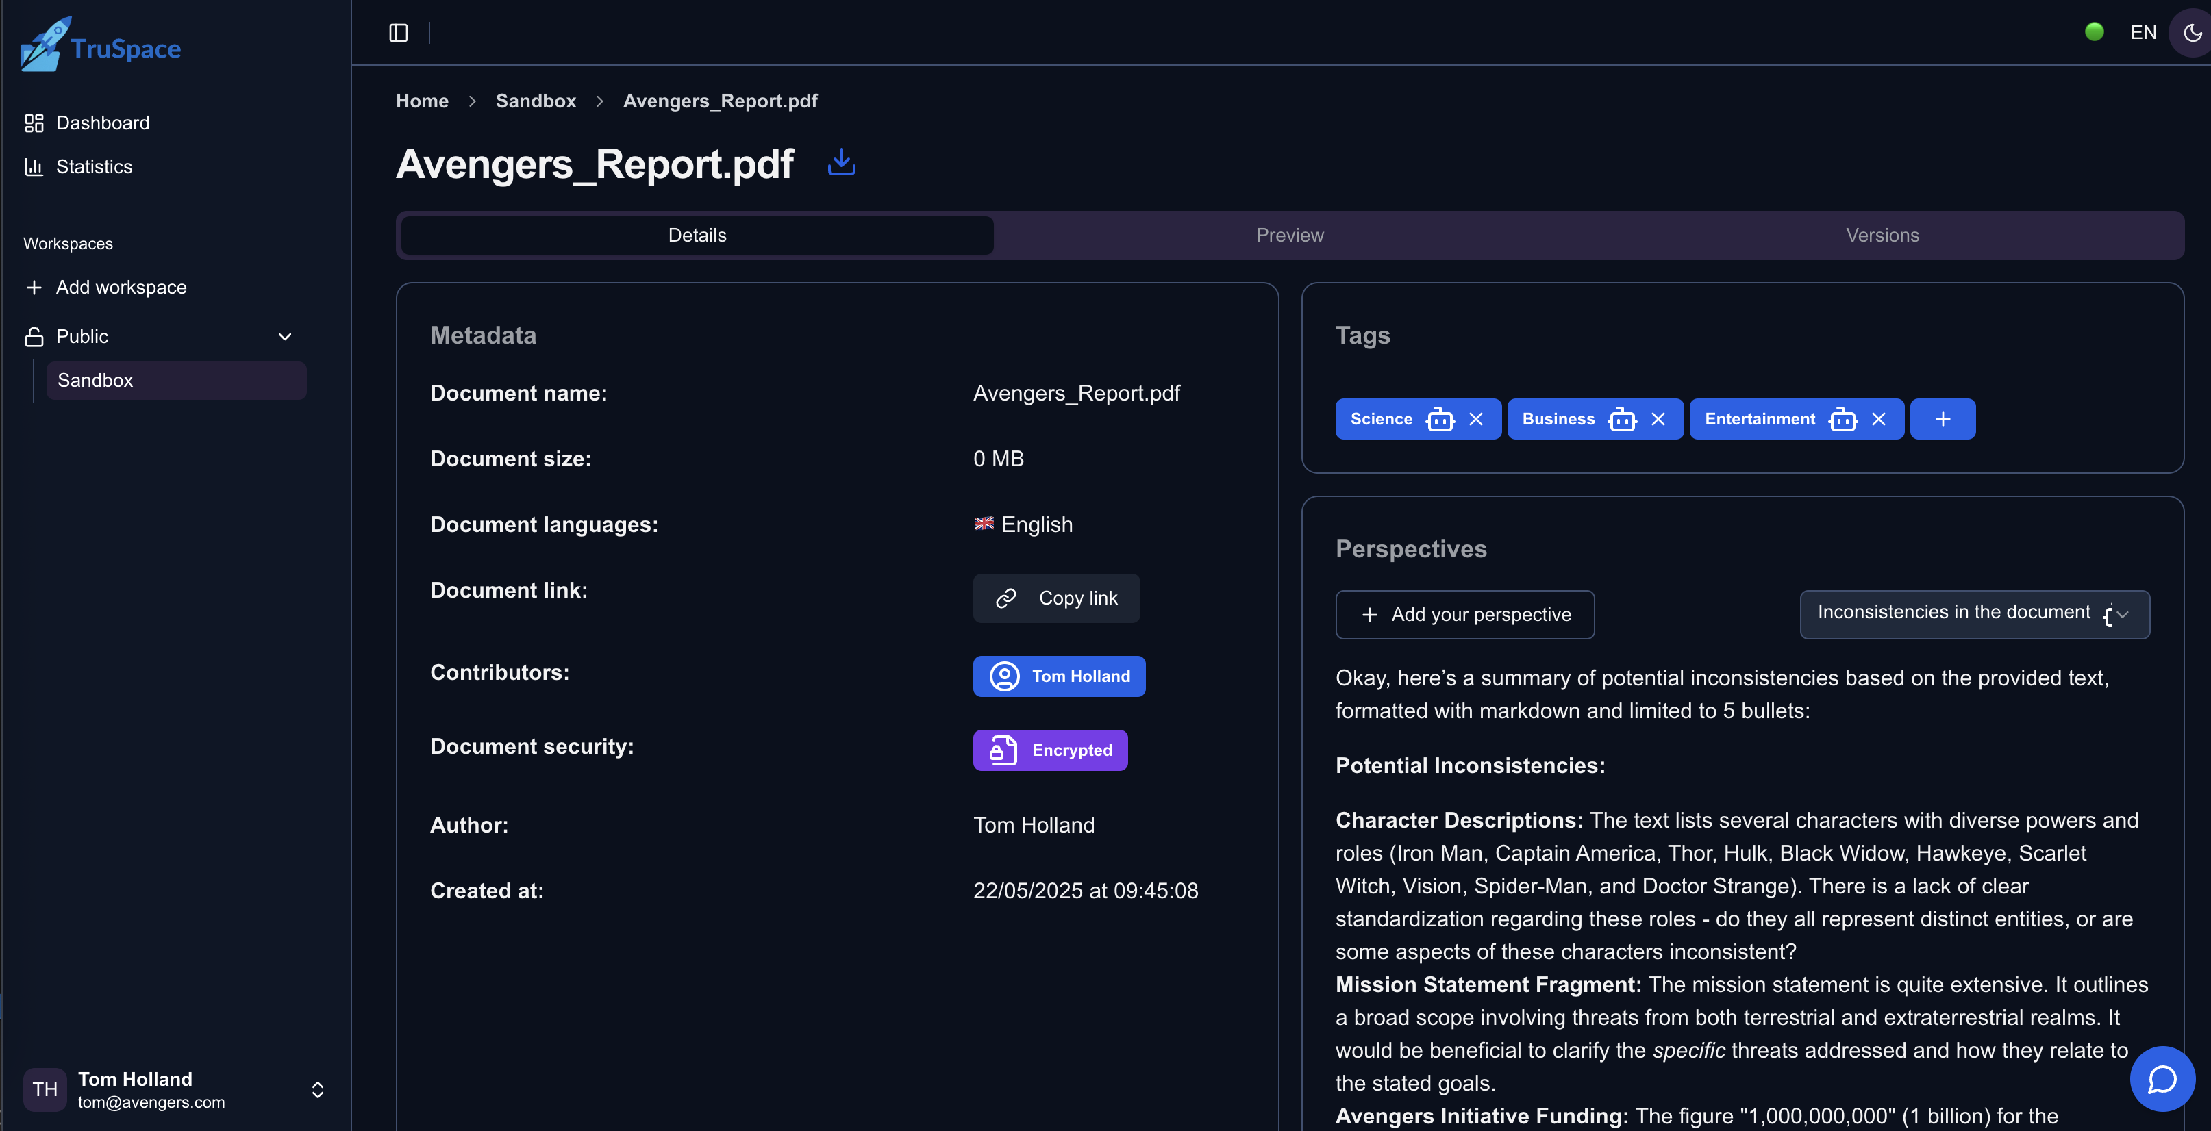Collapse the Public workspace
The image size is (2211, 1131).
pyautogui.click(x=285, y=336)
